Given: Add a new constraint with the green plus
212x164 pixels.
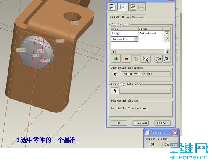Looking at the screenshot, I should pyautogui.click(x=116, y=59).
